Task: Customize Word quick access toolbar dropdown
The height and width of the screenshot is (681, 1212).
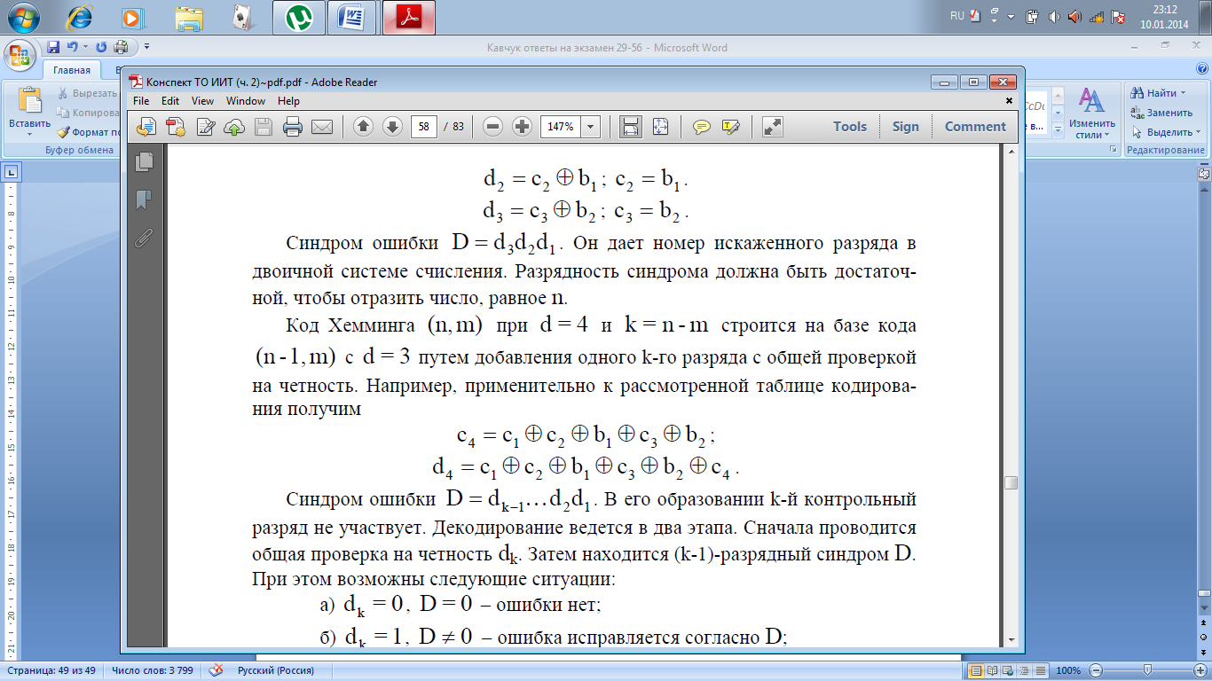Action: (146, 47)
